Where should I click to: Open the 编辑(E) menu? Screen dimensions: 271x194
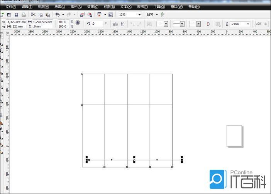(x=27, y=7)
